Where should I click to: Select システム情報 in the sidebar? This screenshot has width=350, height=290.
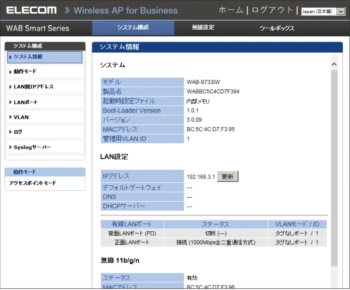(45, 57)
